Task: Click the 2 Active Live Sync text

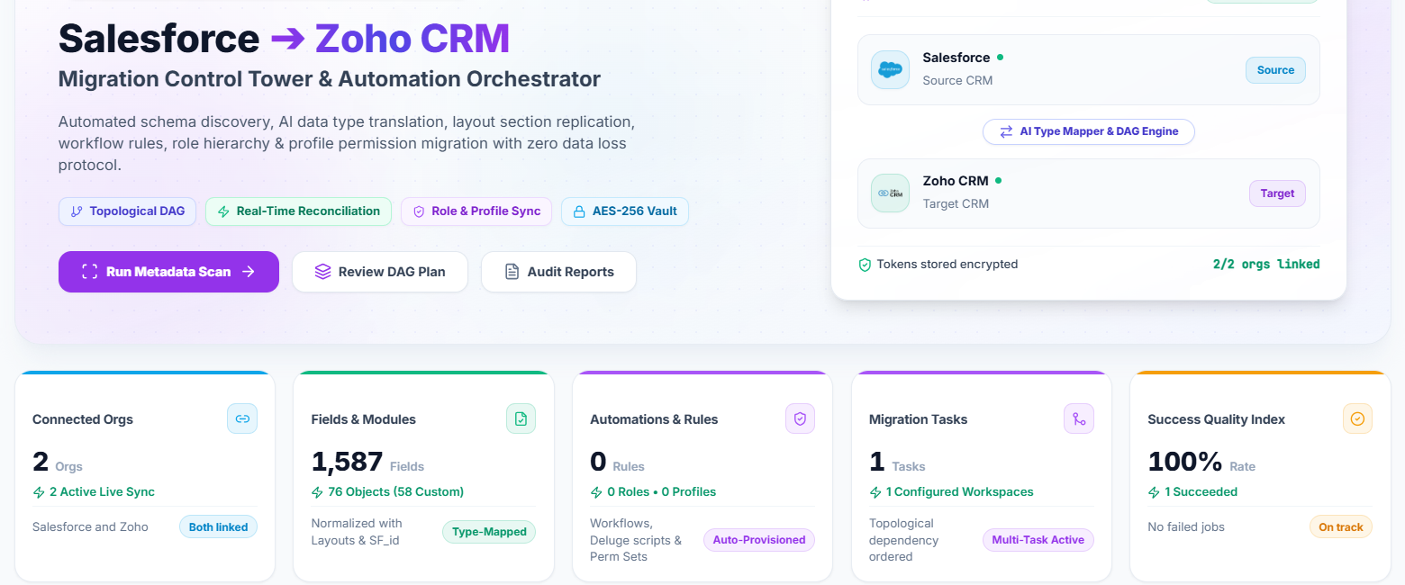Action: [102, 492]
